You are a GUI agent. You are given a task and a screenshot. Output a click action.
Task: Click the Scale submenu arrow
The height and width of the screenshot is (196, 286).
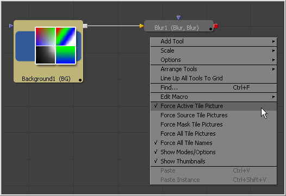273,50
